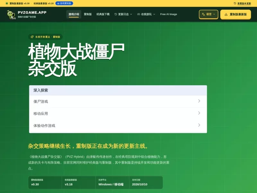Image resolution: width=257 pixels, height=193 pixels.
Task: Visit the Free AI Image link
Action: [168, 14]
